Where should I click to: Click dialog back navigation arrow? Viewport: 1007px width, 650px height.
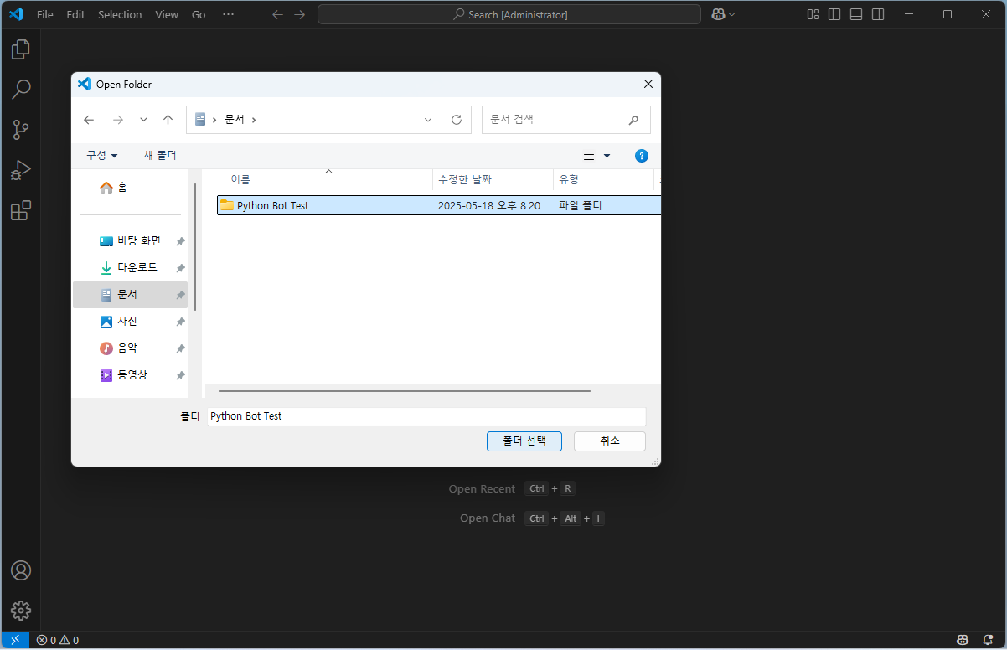tap(90, 120)
